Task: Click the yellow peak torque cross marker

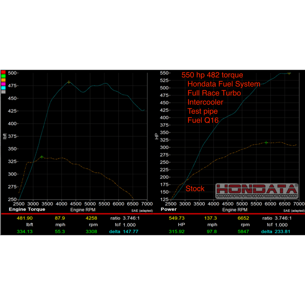Action: [69, 82]
